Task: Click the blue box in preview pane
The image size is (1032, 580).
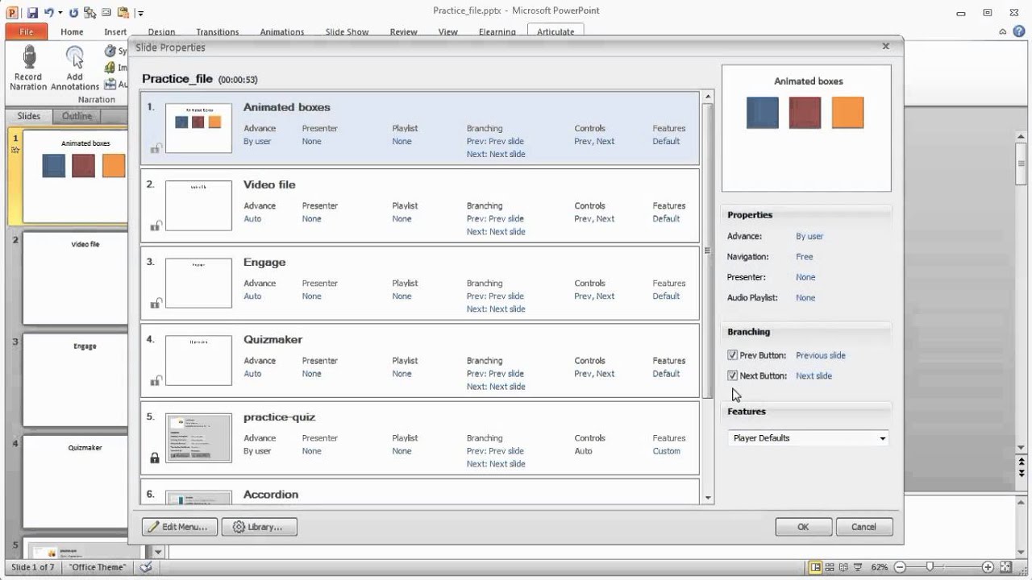Action: pos(763,113)
